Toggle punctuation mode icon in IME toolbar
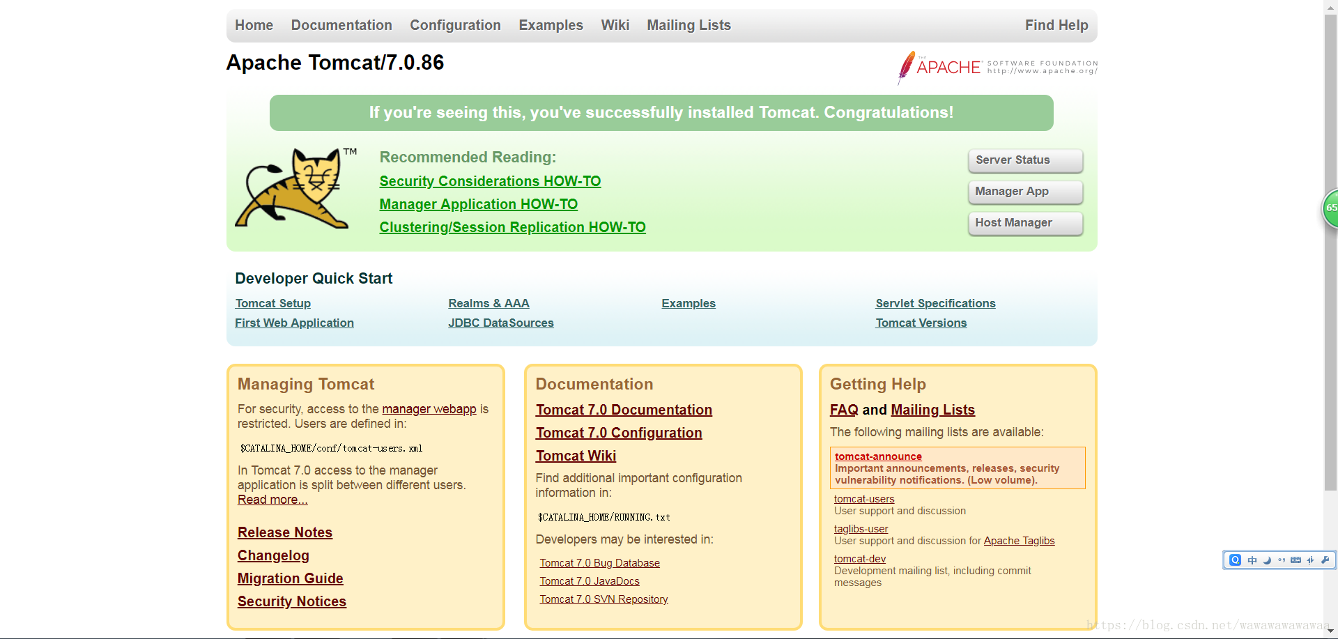This screenshot has width=1338, height=639. (1282, 560)
